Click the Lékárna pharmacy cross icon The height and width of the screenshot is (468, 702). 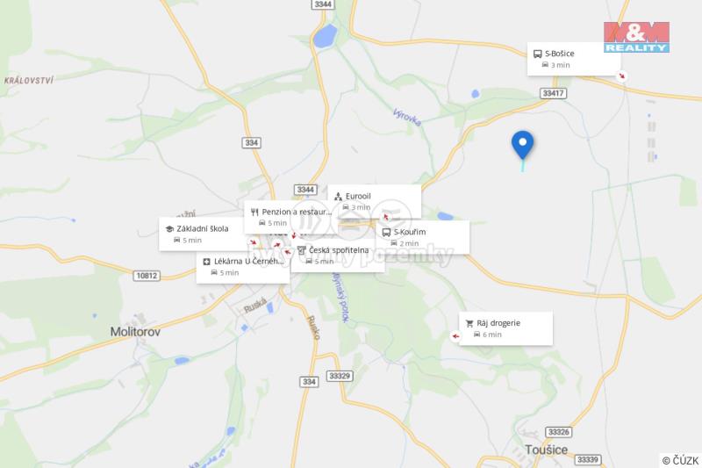(206, 262)
